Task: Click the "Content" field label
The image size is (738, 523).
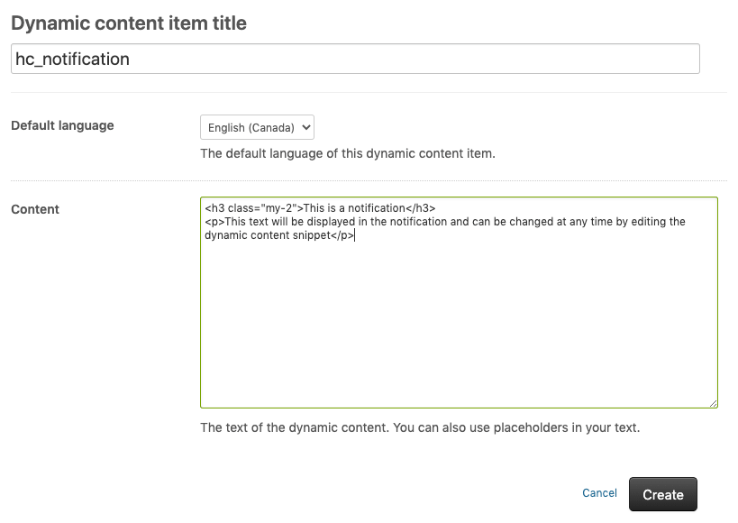Action: [x=35, y=209]
